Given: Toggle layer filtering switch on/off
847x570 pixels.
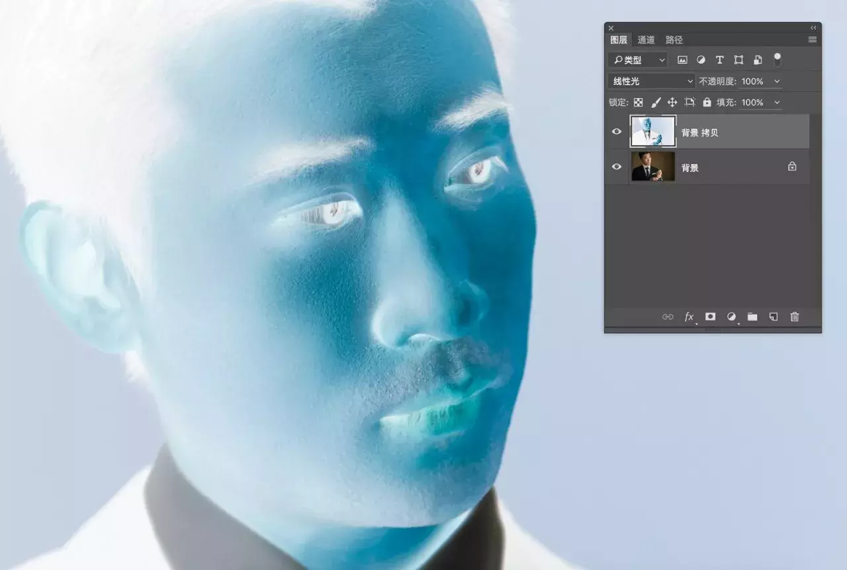Looking at the screenshot, I should (x=778, y=60).
